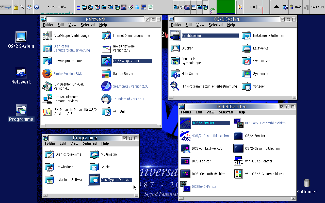The width and height of the screenshot is (325, 203).
Task: Open Selected menu in OS/2 System window
Action: coord(216,25)
